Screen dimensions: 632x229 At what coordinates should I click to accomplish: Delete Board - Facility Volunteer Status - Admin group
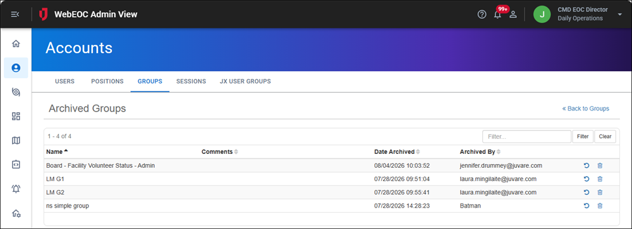[600, 165]
